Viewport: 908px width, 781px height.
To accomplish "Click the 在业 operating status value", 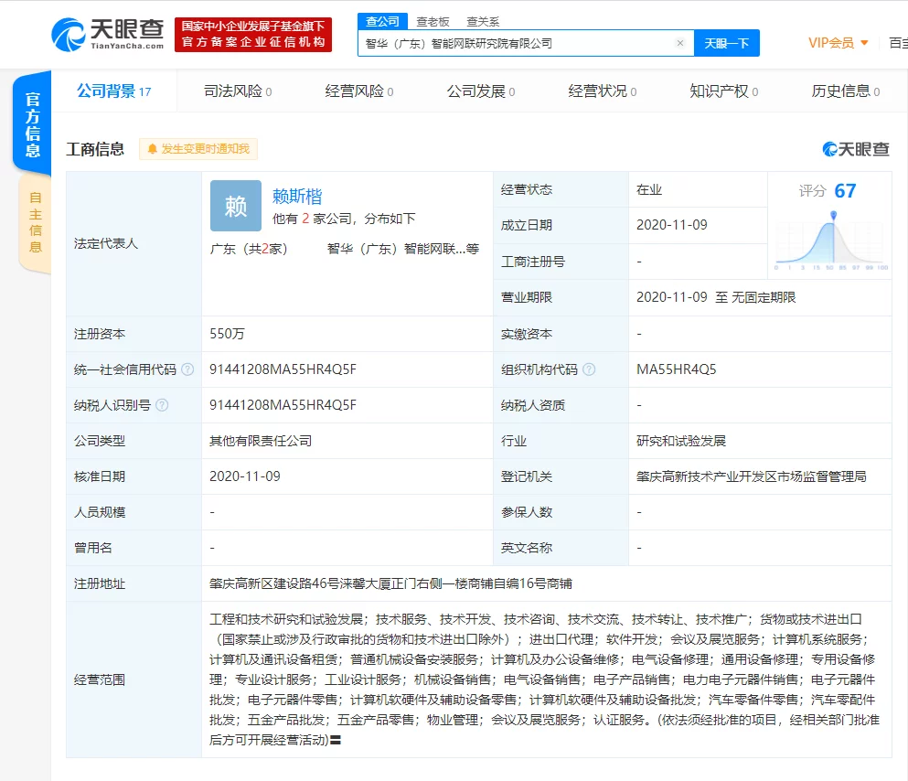I will [648, 190].
